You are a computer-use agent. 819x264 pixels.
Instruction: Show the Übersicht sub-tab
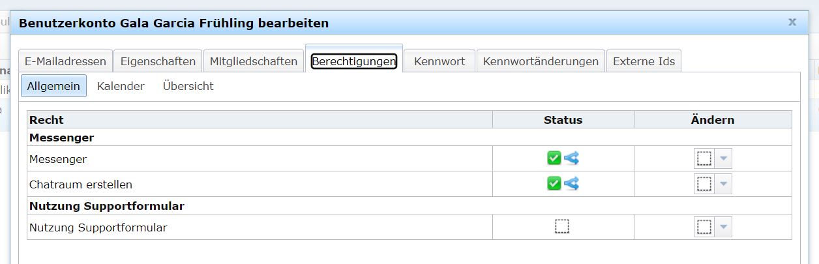tap(188, 86)
